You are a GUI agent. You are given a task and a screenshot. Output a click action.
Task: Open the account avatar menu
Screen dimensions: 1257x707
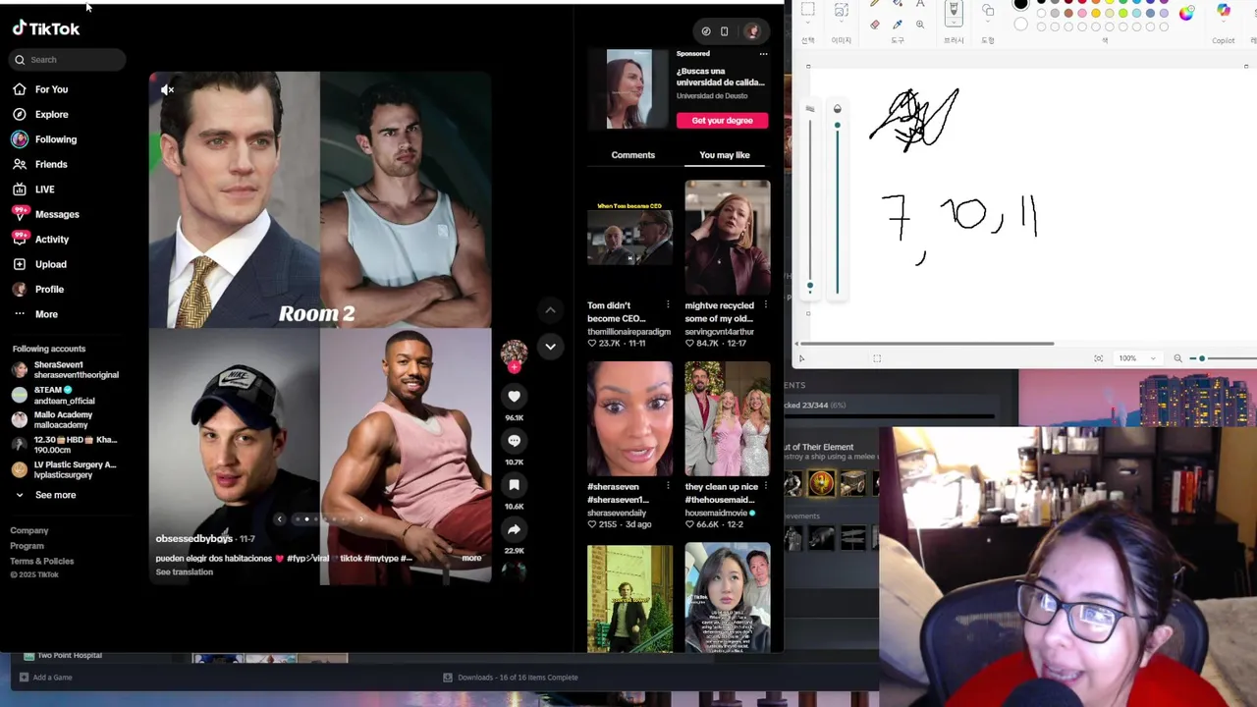[753, 31]
